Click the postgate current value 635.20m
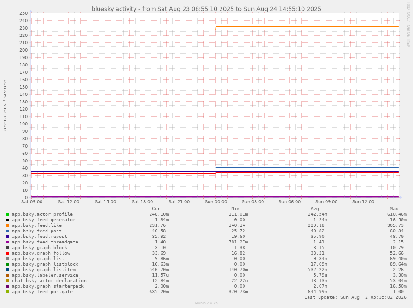 click(x=159, y=292)
